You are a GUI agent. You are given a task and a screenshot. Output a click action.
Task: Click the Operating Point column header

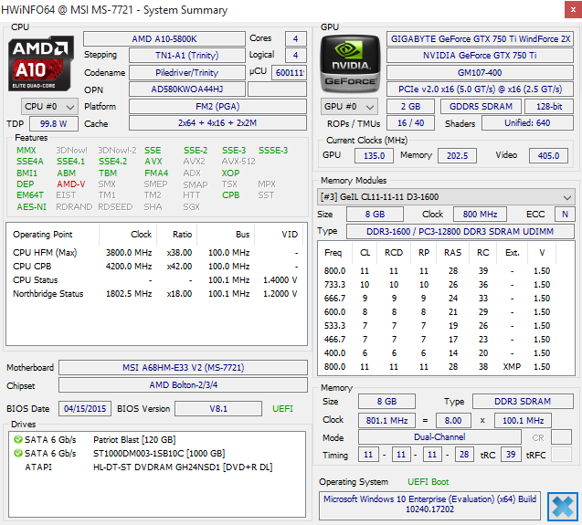53,235
